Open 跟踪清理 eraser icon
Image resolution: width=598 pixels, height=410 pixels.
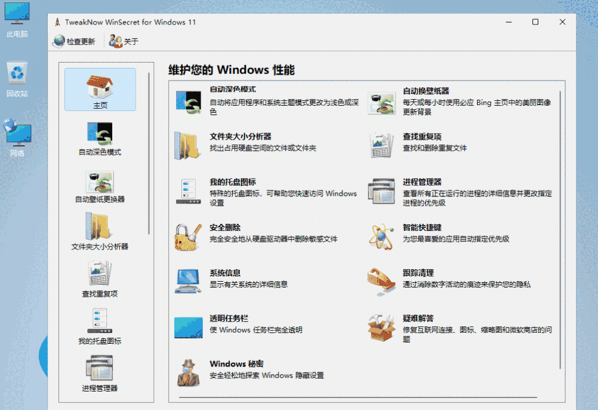[382, 282]
